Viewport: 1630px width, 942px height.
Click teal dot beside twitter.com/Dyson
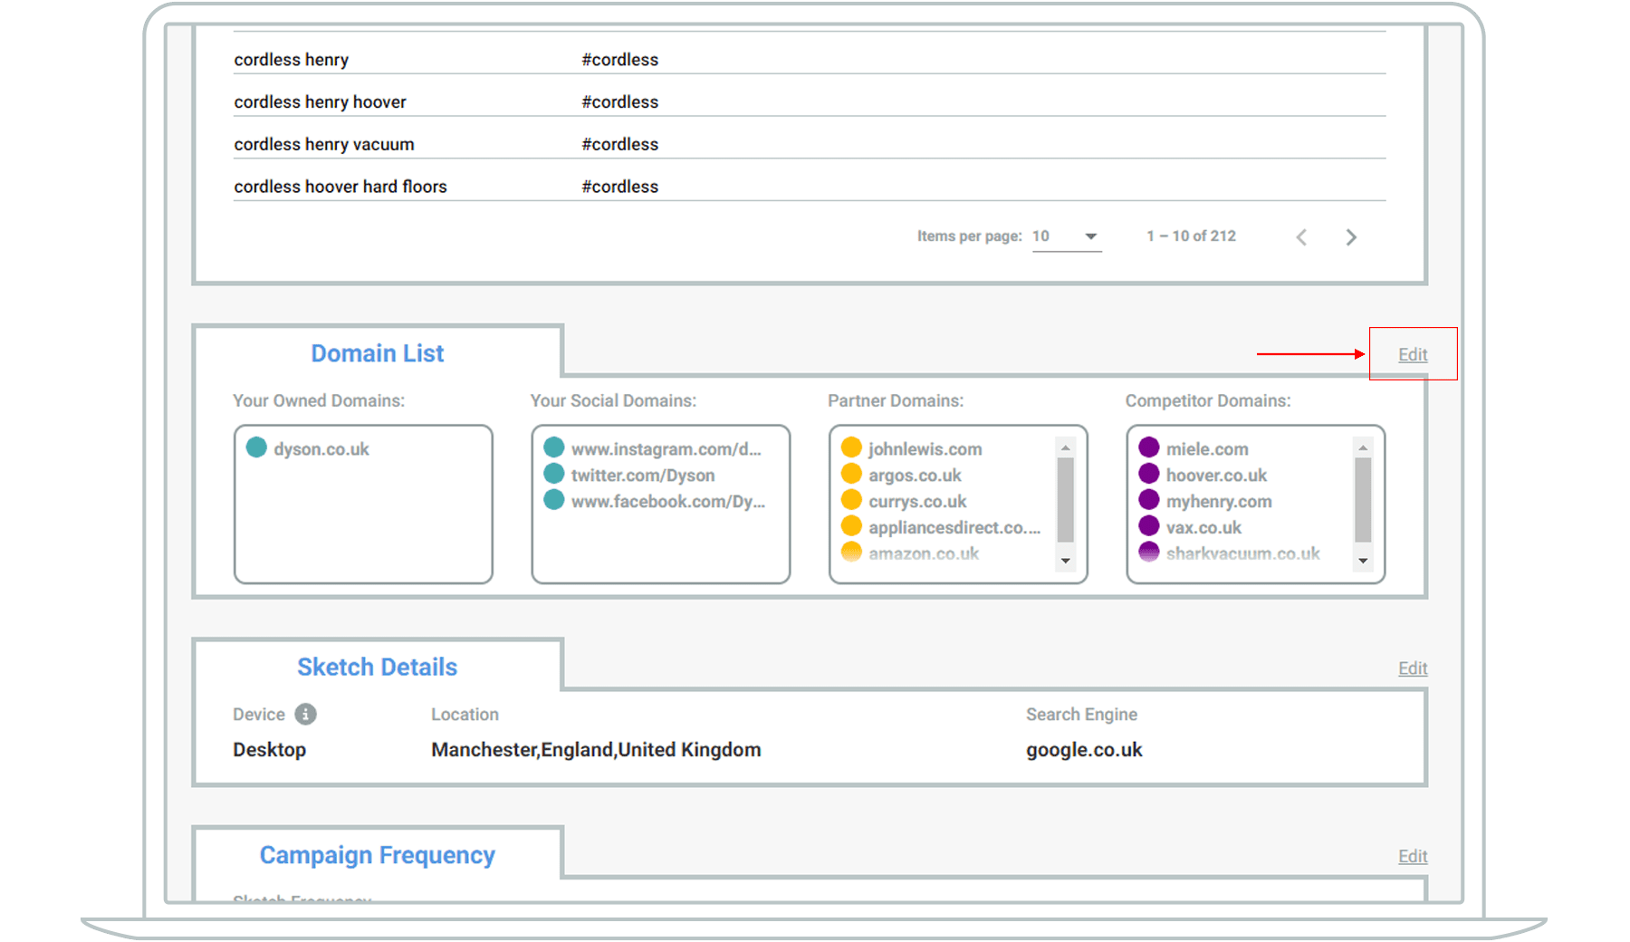pyautogui.click(x=554, y=474)
